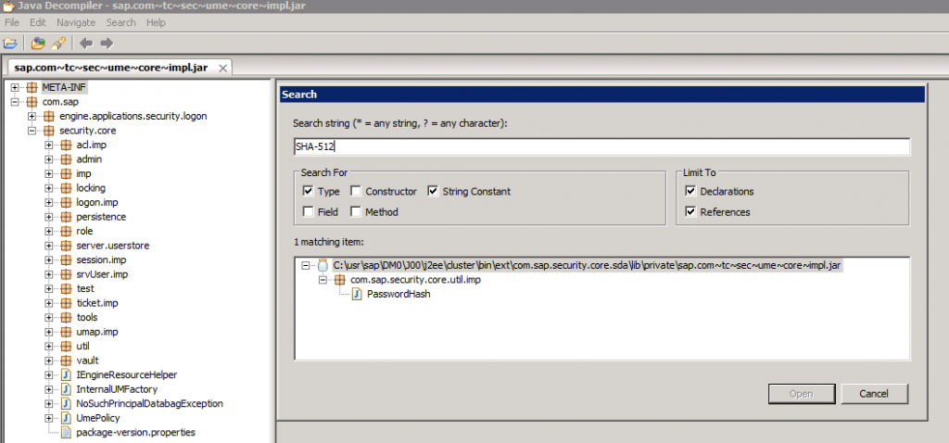949x443 pixels.
Task: Click the acl.imp package icon
Action: tap(67, 146)
